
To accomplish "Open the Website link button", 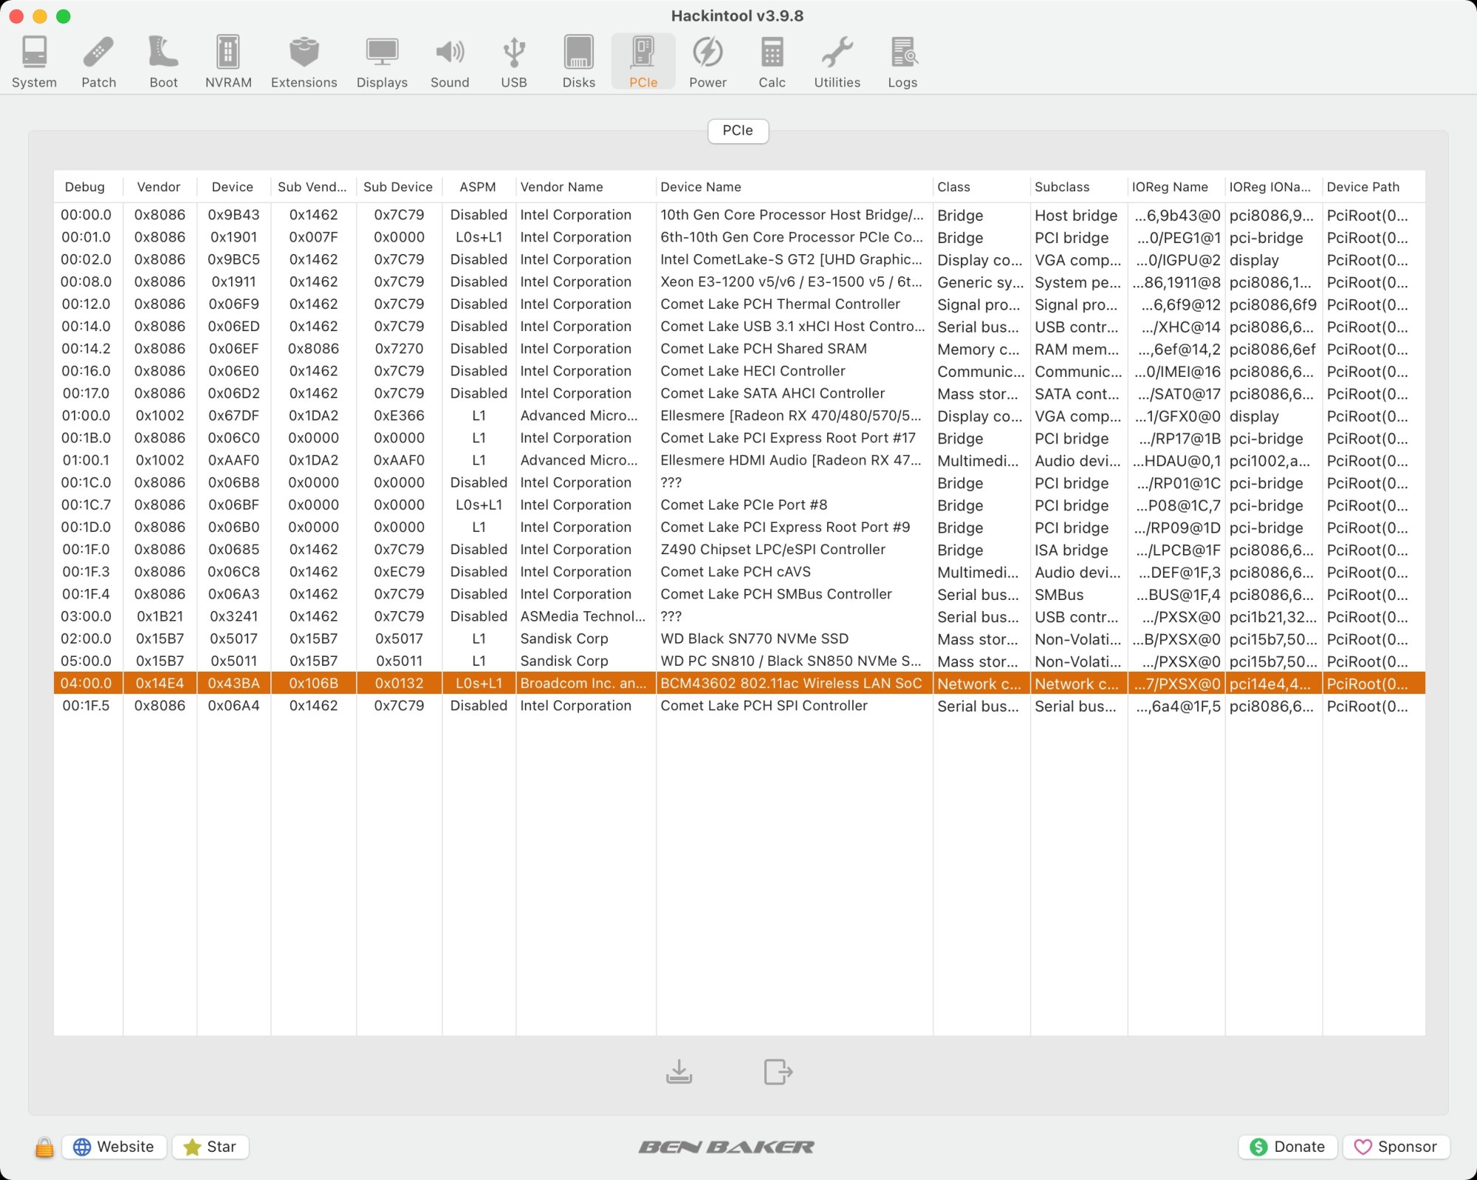I will coord(114,1147).
